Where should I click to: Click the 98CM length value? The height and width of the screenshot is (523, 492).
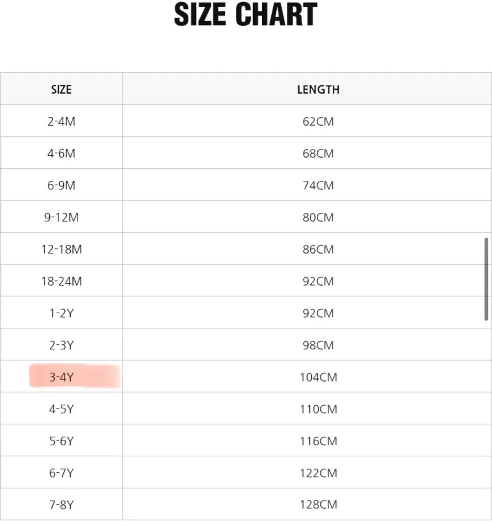(x=318, y=345)
